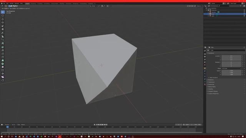Select the Shear tool

point(3,77)
